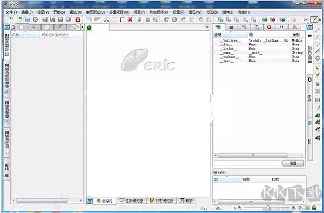
Task: Open the 调试(D) menu
Action: (75, 12)
